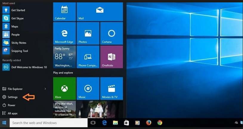Open Dell Welcome to Windows 10
Screen dimensions: 243x129
point(25,67)
